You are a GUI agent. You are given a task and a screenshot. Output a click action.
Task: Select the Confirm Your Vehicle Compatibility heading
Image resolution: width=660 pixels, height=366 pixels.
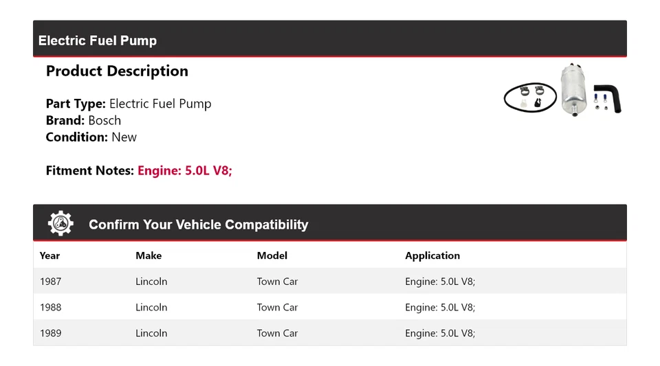[x=198, y=225]
